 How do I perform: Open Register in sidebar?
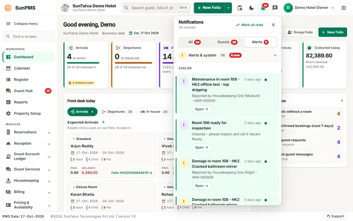[x=28, y=80]
